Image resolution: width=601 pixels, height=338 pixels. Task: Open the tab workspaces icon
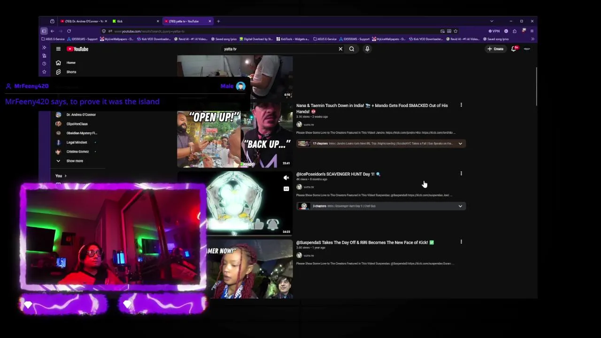(x=52, y=21)
